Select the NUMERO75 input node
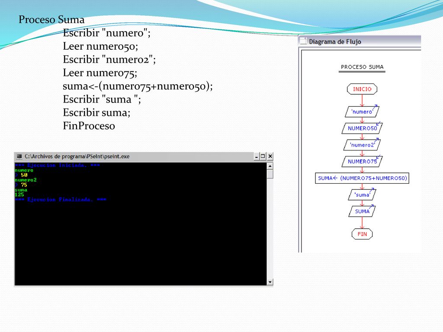 [362, 162]
